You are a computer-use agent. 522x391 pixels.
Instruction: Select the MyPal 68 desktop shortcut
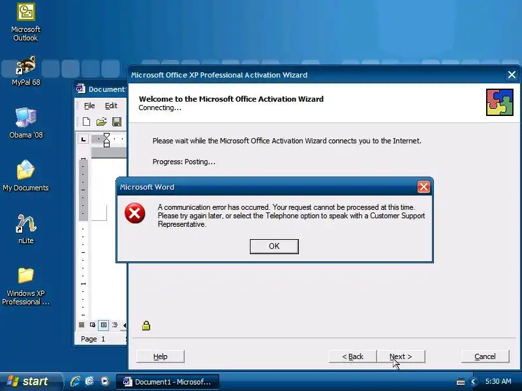(25, 71)
